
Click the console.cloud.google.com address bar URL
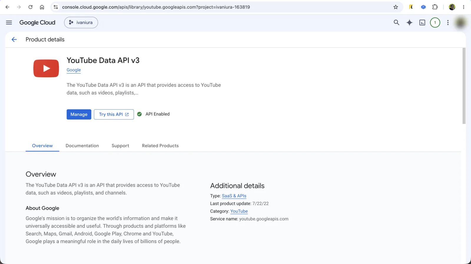[156, 7]
